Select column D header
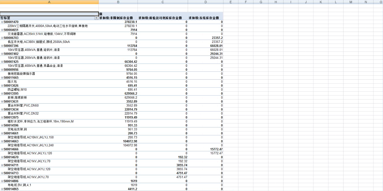 205,2
